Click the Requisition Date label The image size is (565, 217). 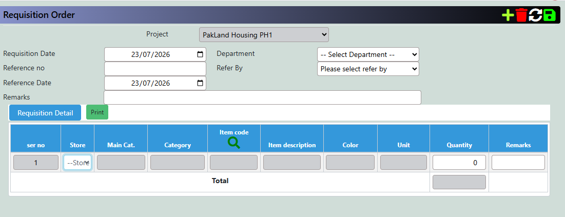[x=29, y=54]
